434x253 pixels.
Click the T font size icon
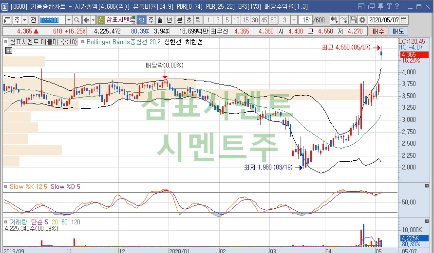point(389,6)
